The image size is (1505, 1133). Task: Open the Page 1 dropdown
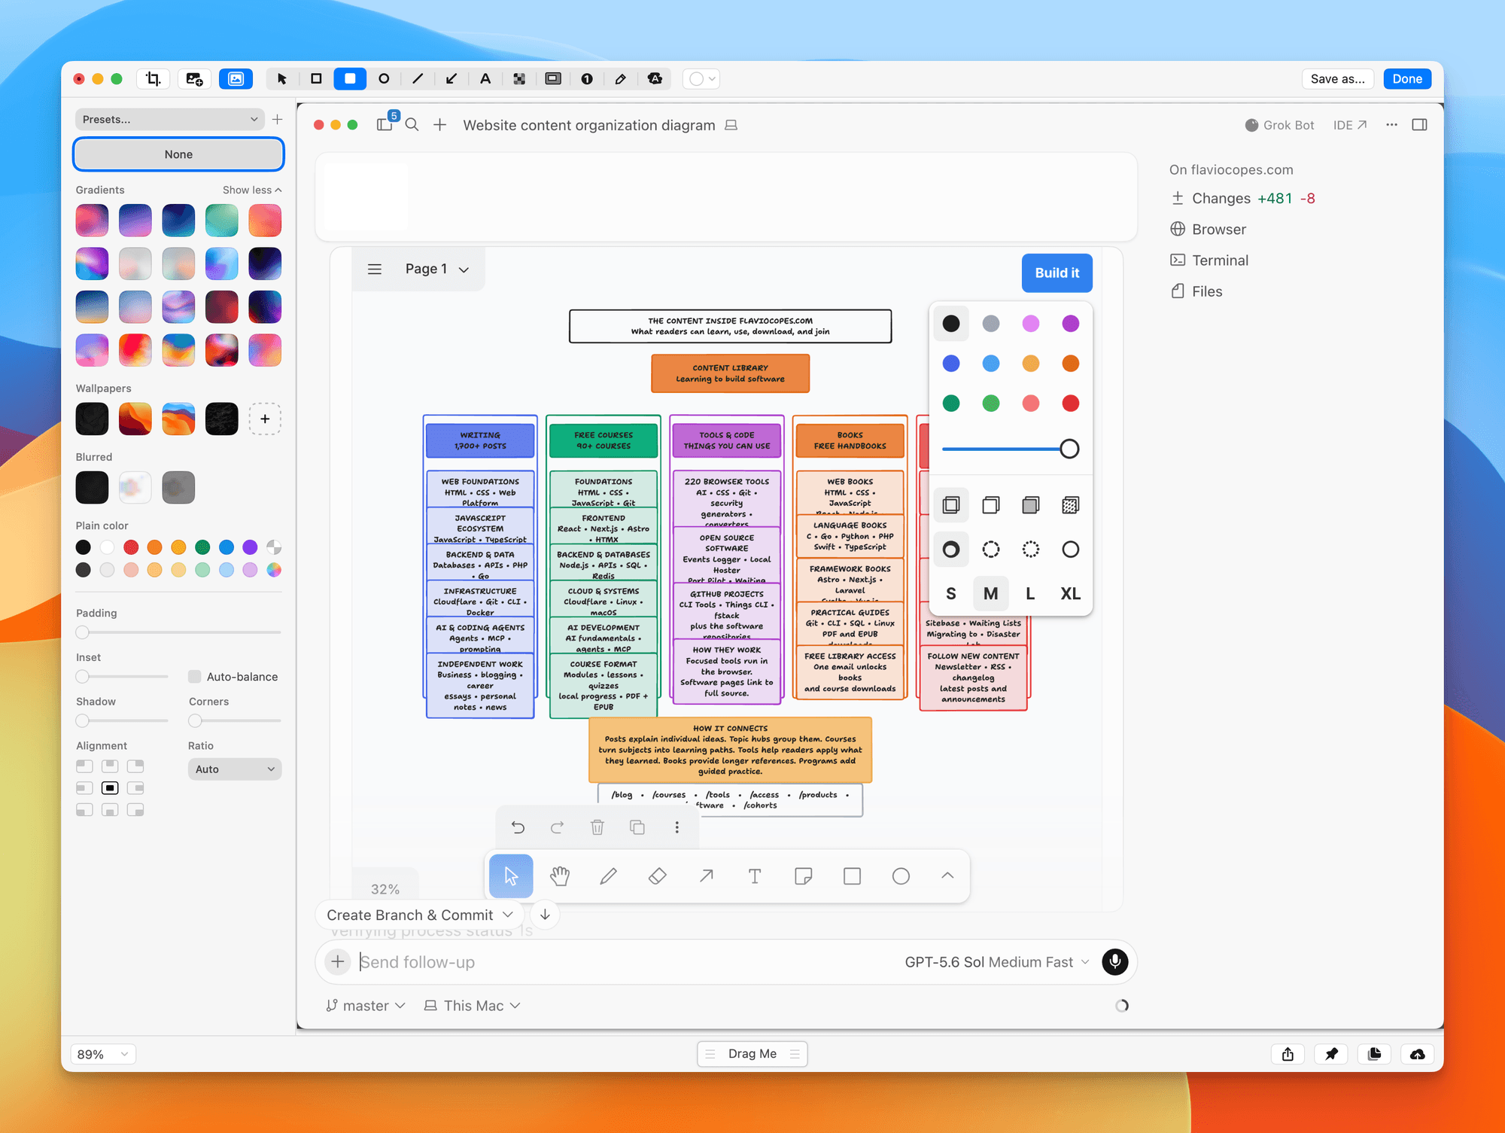tap(437, 270)
